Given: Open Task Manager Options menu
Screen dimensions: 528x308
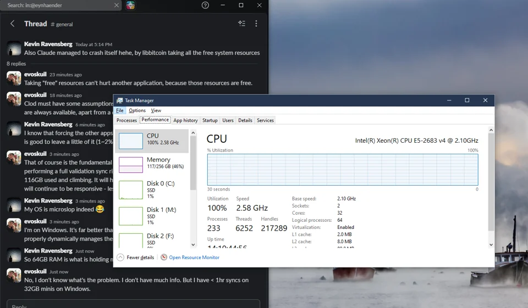Looking at the screenshot, I should 137,110.
